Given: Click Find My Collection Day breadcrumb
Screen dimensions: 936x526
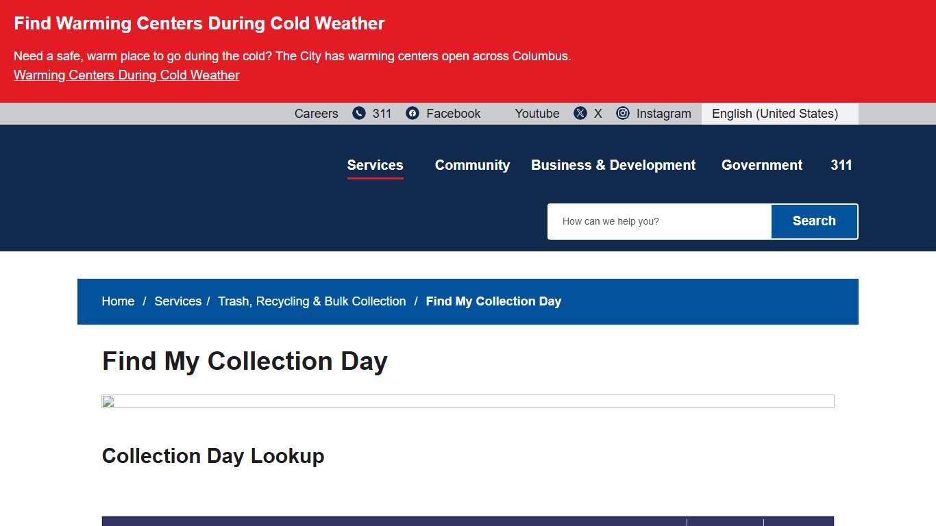Looking at the screenshot, I should point(493,301).
